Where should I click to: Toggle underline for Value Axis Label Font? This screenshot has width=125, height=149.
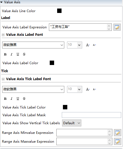tap(18, 54)
